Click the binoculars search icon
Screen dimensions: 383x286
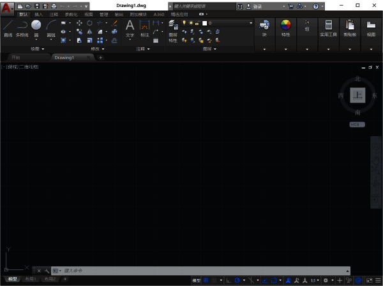point(240,6)
